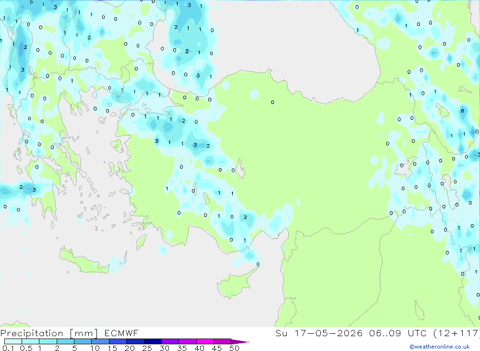Pick the dark blue swatch between 20 and 25

tap(135, 341)
